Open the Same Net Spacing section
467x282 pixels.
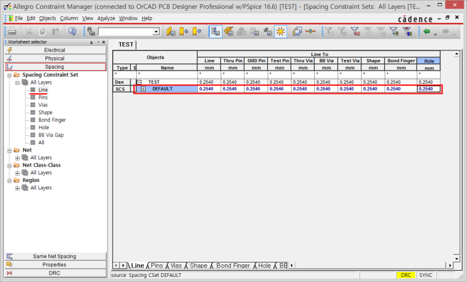coord(55,256)
